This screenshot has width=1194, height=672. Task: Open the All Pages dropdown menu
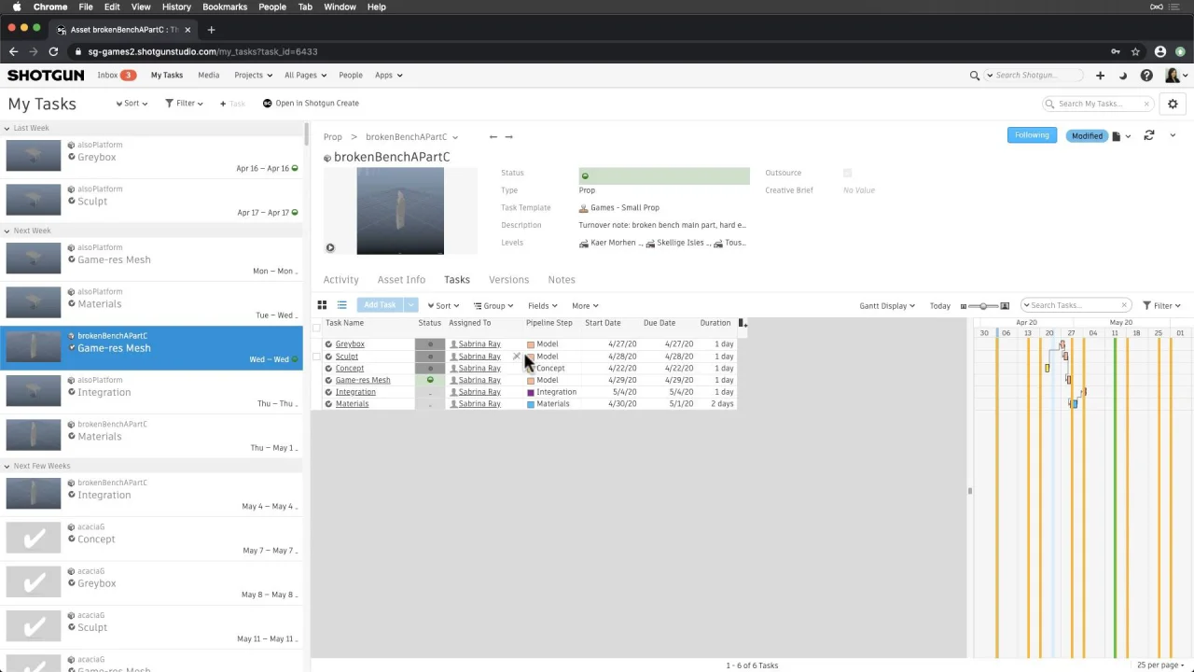point(305,76)
